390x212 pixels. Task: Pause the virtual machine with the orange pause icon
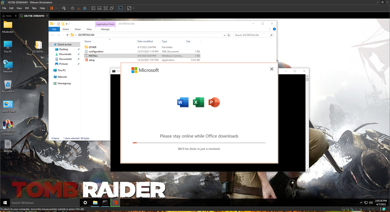(x=51, y=8)
